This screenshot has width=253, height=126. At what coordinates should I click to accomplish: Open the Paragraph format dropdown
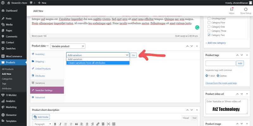42,124
